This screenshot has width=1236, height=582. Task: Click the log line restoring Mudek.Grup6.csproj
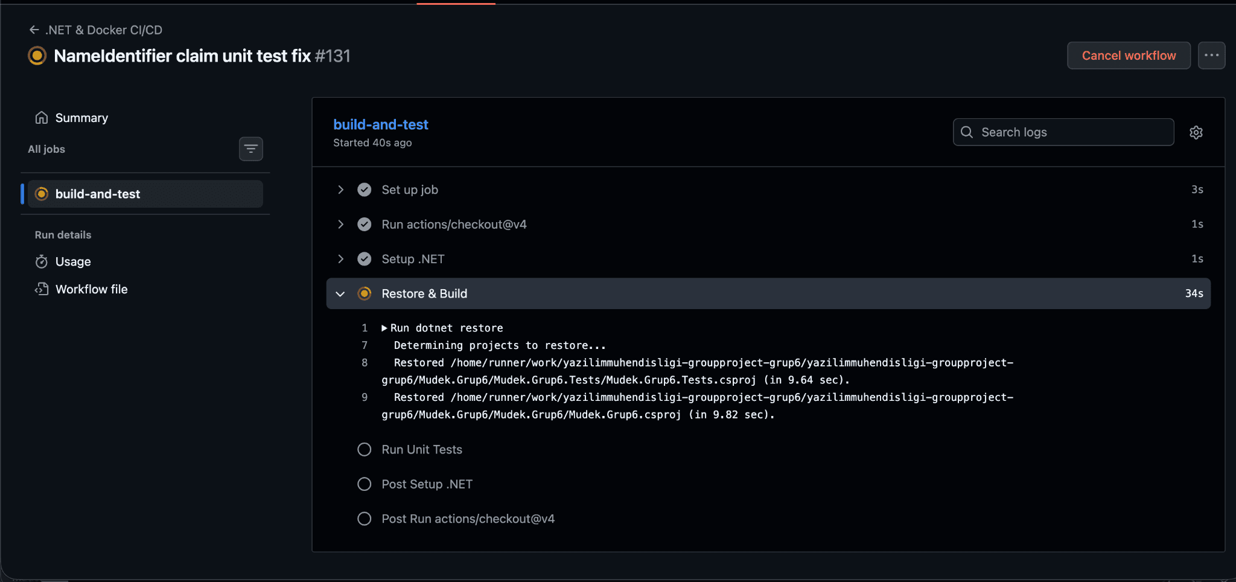(698, 406)
